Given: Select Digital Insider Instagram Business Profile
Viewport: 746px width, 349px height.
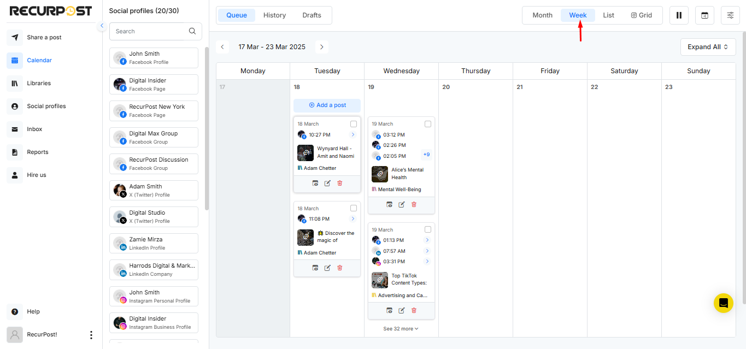Looking at the screenshot, I should tap(154, 323).
